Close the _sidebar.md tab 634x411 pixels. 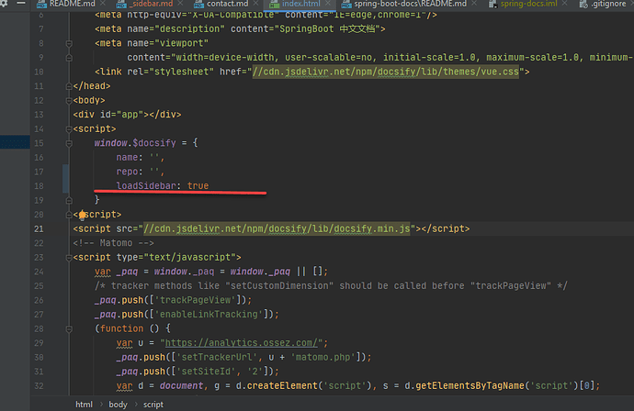click(180, 4)
